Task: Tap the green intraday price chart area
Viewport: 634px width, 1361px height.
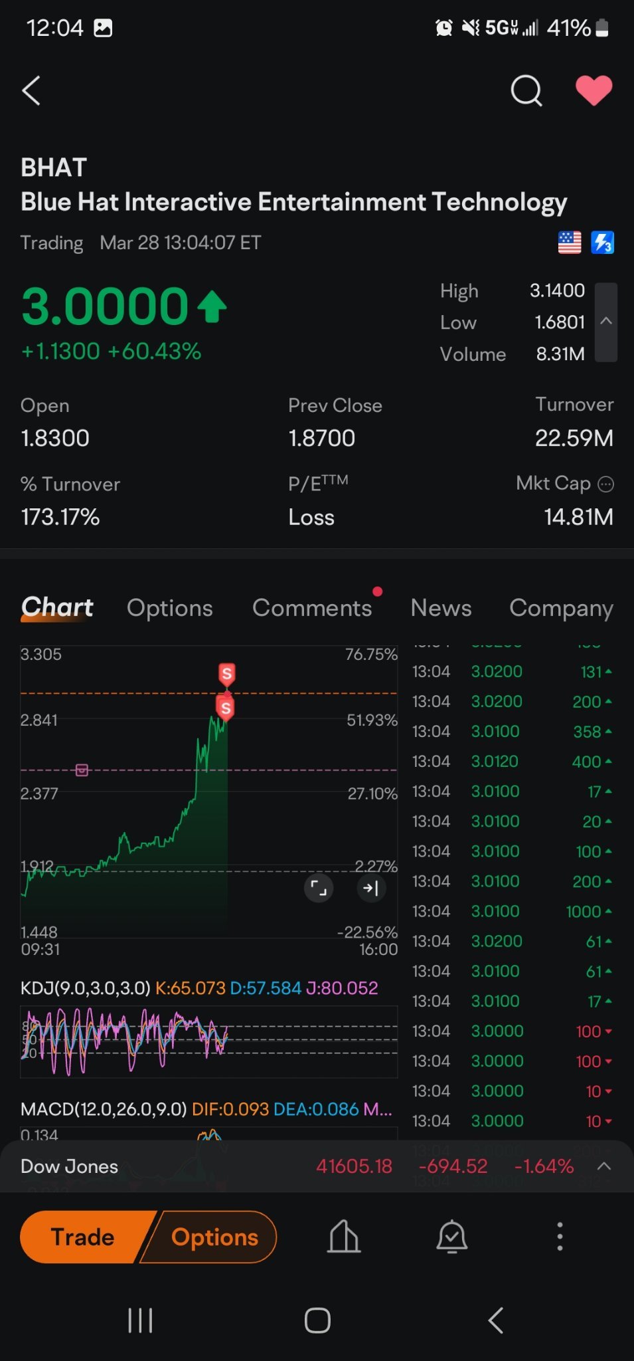Action: coord(209,791)
